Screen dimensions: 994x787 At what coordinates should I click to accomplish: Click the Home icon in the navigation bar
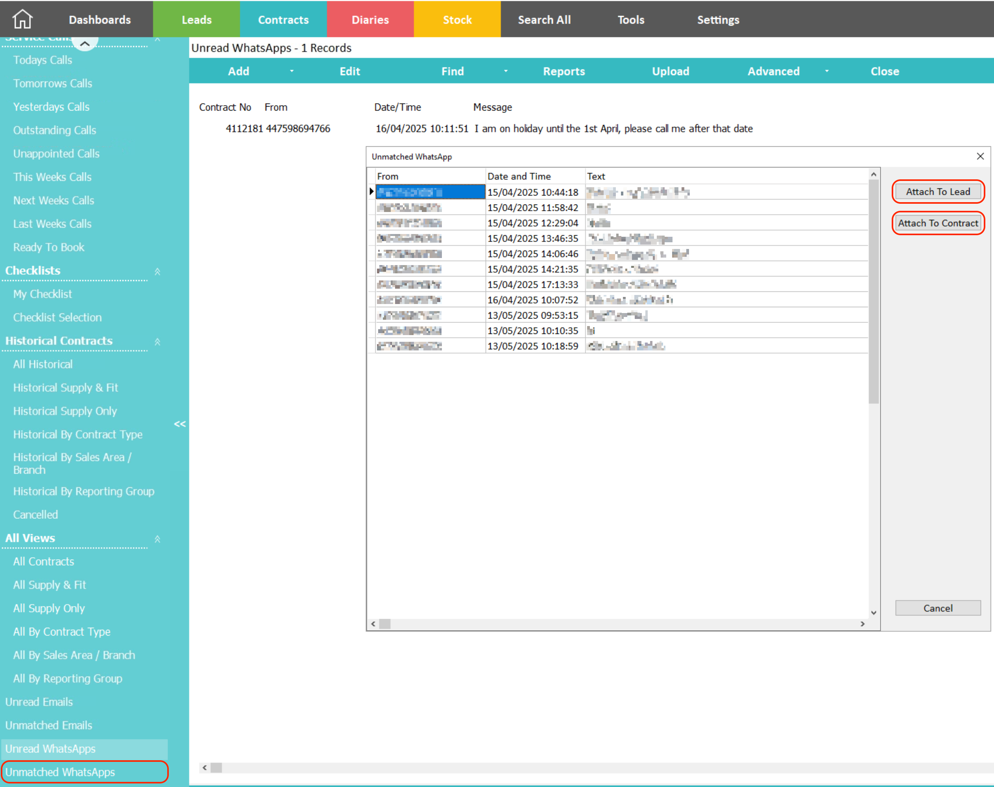[22, 19]
